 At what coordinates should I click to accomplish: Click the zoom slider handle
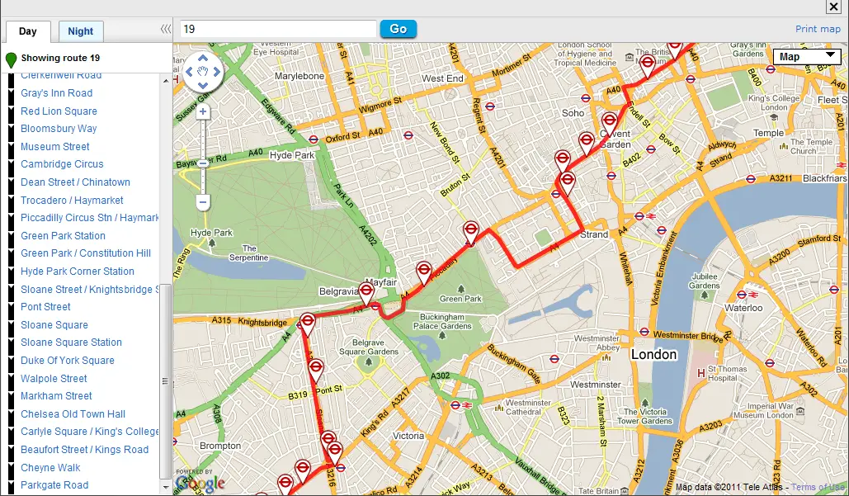click(x=202, y=163)
